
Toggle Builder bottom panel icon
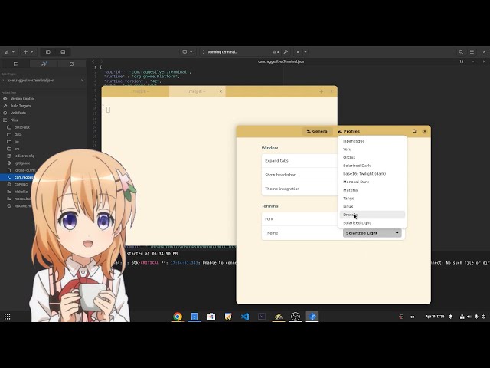[63, 52]
